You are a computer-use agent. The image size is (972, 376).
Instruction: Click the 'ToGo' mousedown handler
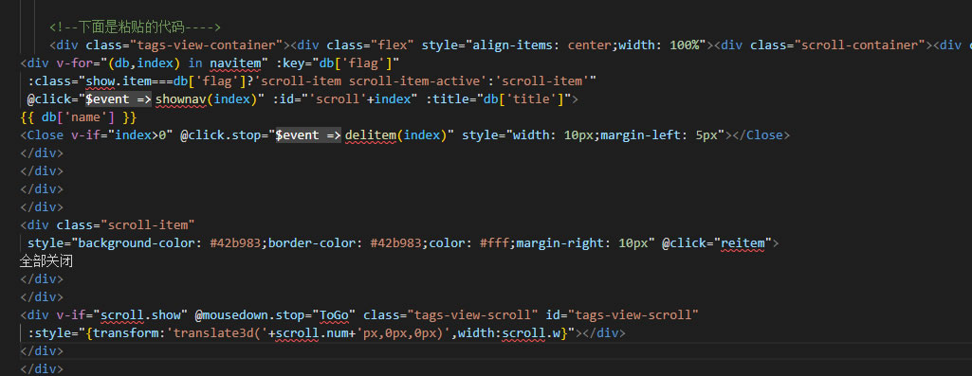(x=334, y=314)
